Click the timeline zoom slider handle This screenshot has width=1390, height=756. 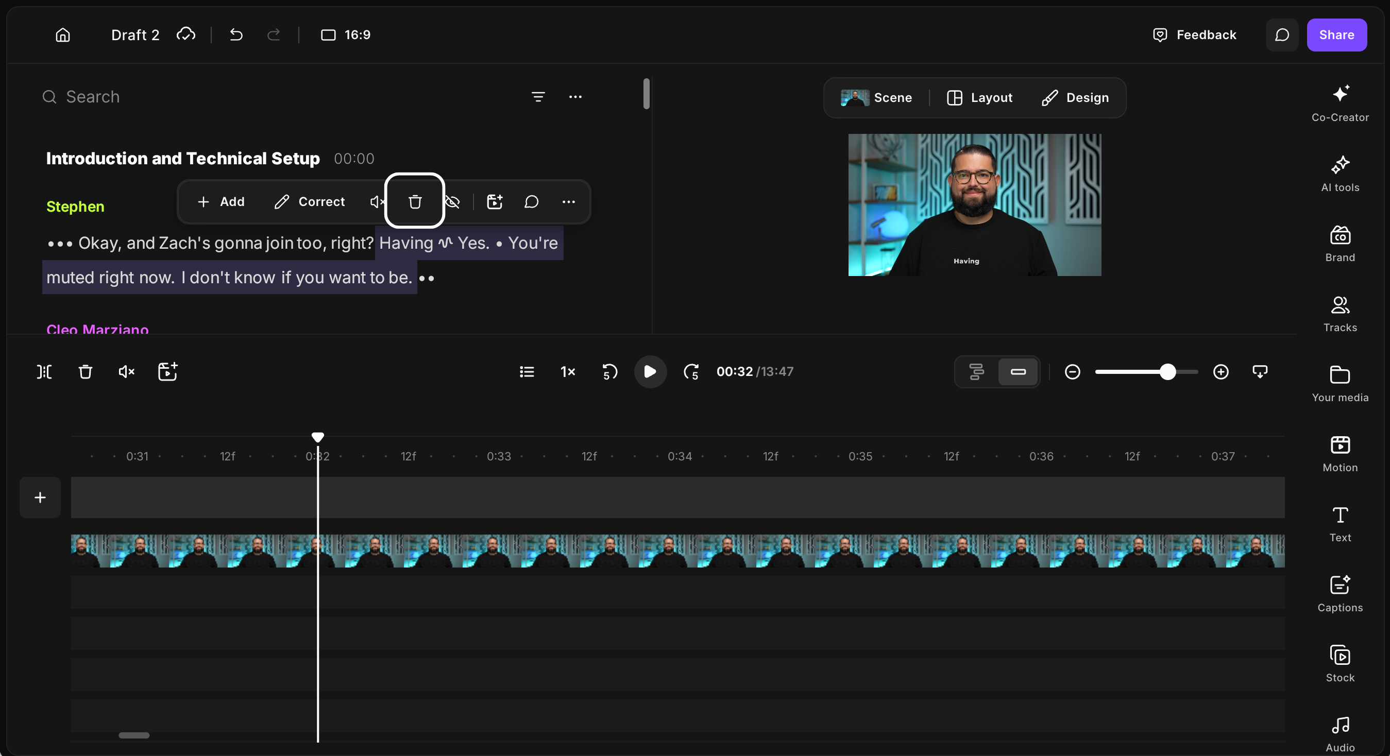coord(1167,371)
